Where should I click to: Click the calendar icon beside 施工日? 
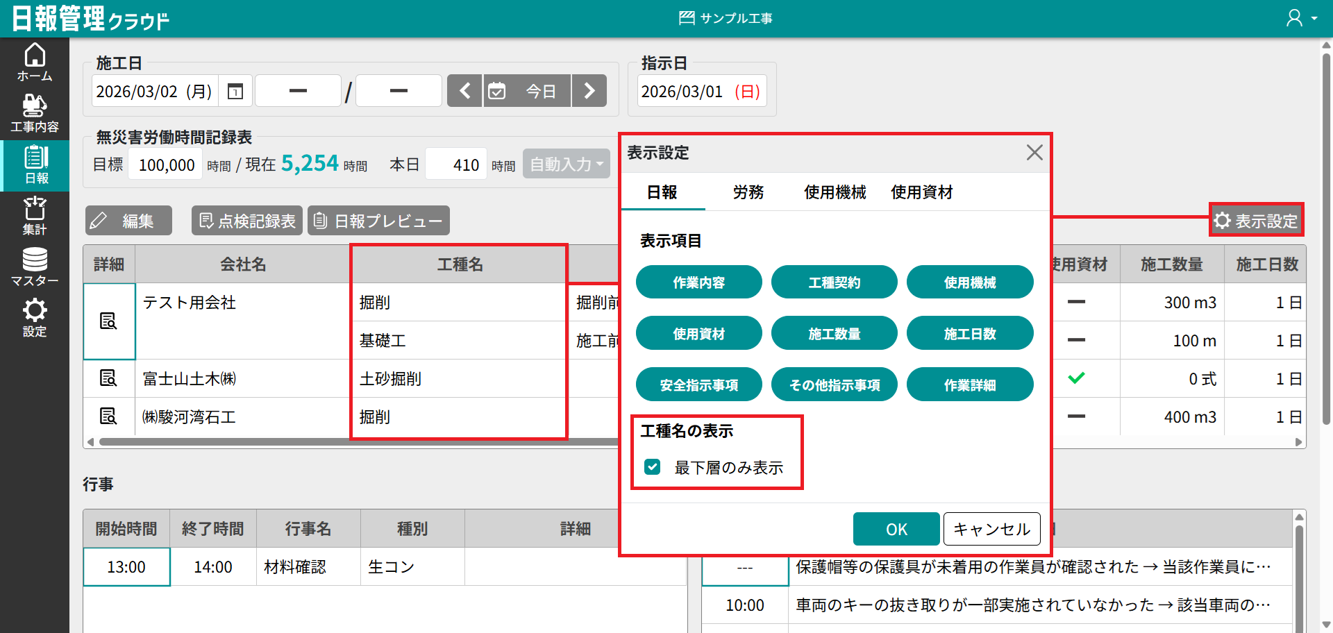(235, 91)
